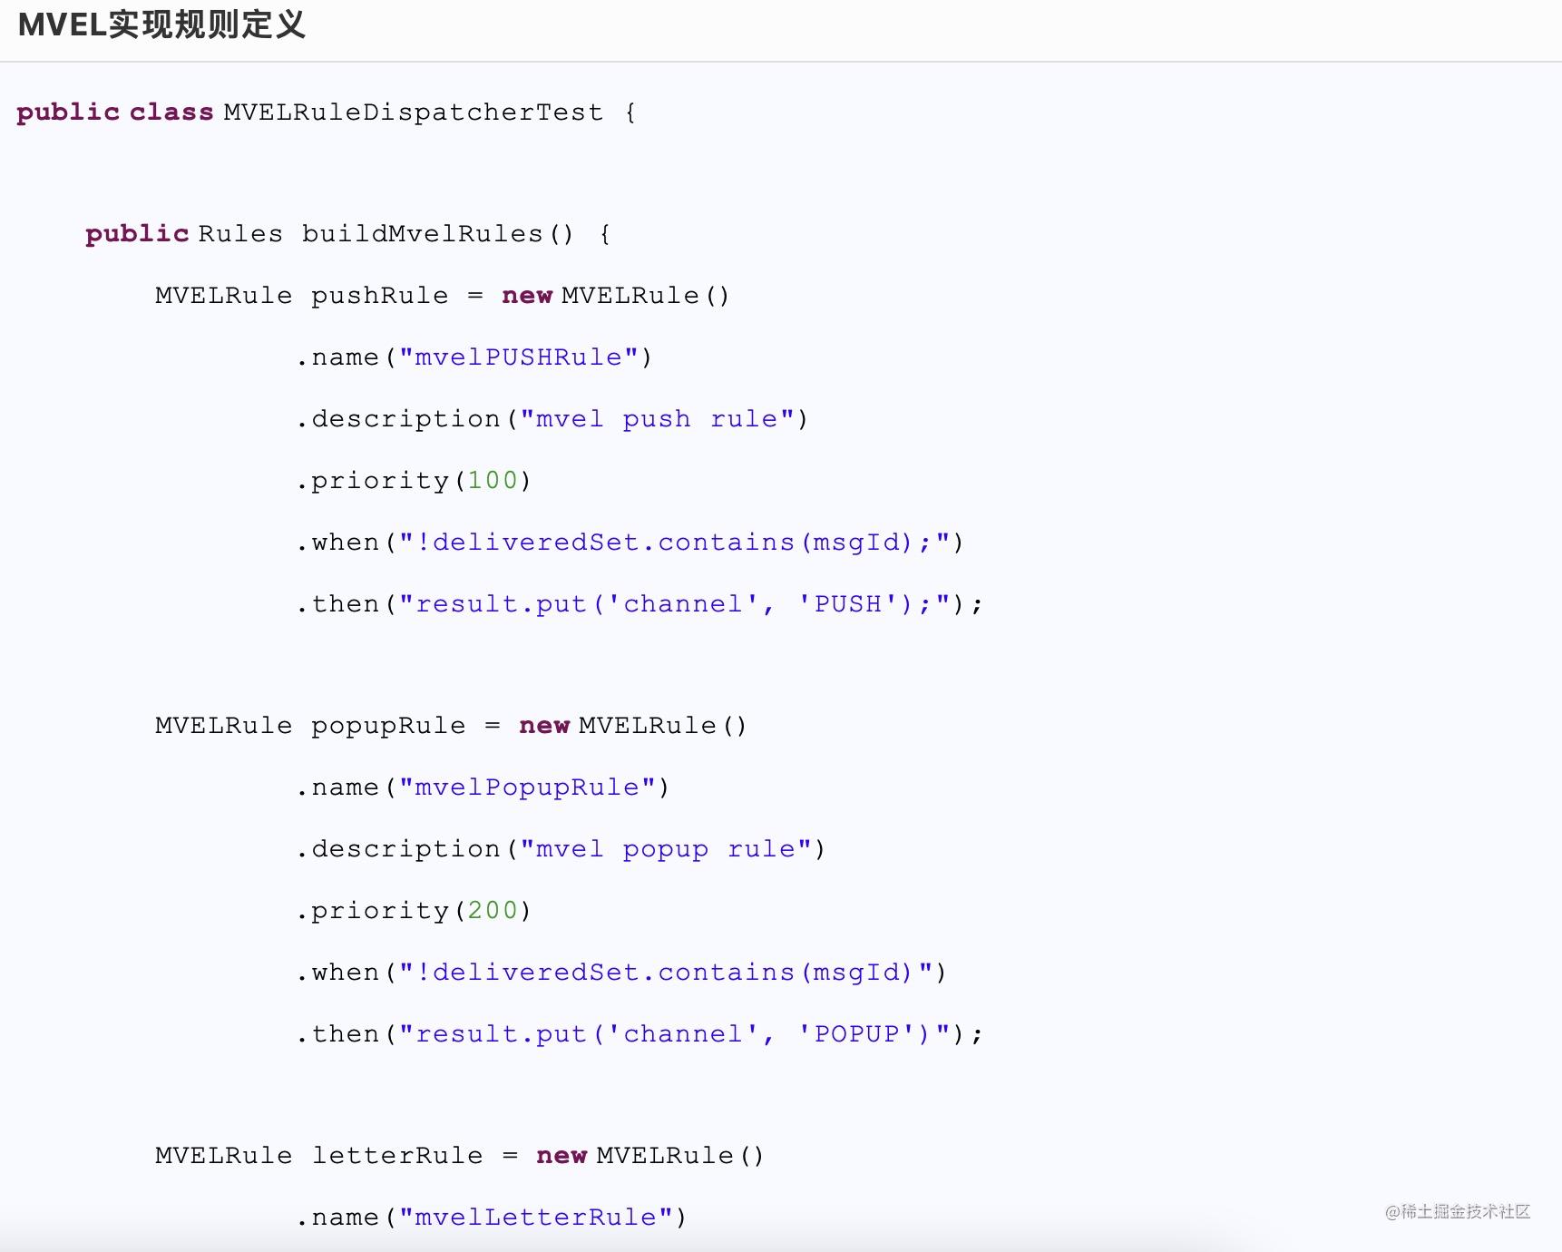Click the priority value 200

(x=492, y=911)
